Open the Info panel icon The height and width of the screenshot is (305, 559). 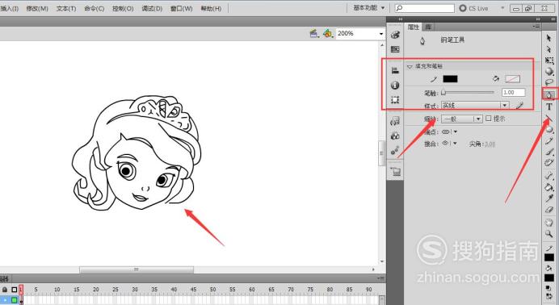click(395, 85)
